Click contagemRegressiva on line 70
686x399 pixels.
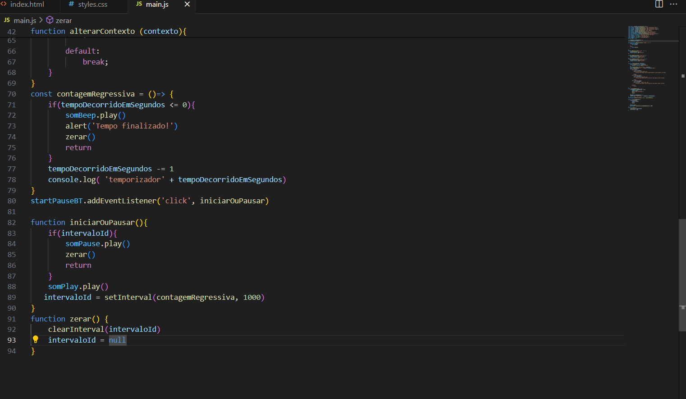click(x=96, y=94)
